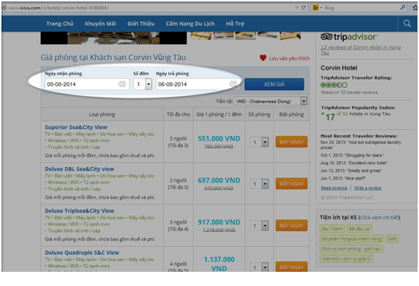Open the Cẩm Nang Du Lịch menu
Viewport: 419px width, 286px height.
190,23
